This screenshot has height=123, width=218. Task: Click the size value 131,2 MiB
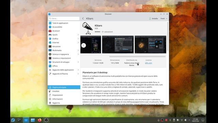click(115, 63)
